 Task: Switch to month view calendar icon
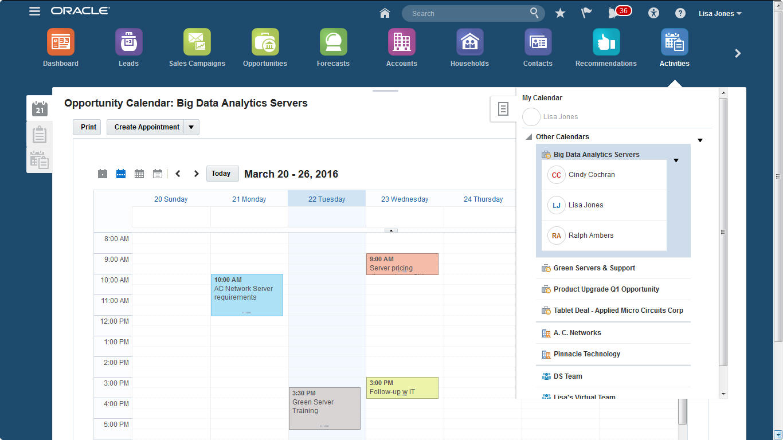[139, 174]
